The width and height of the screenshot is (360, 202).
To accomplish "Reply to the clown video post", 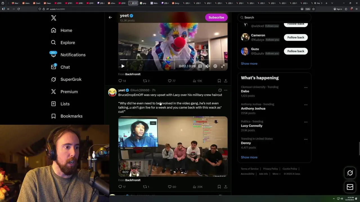I will point(122,81).
